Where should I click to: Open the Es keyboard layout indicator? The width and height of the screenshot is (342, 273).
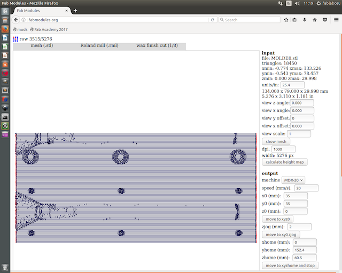tap(289, 3)
